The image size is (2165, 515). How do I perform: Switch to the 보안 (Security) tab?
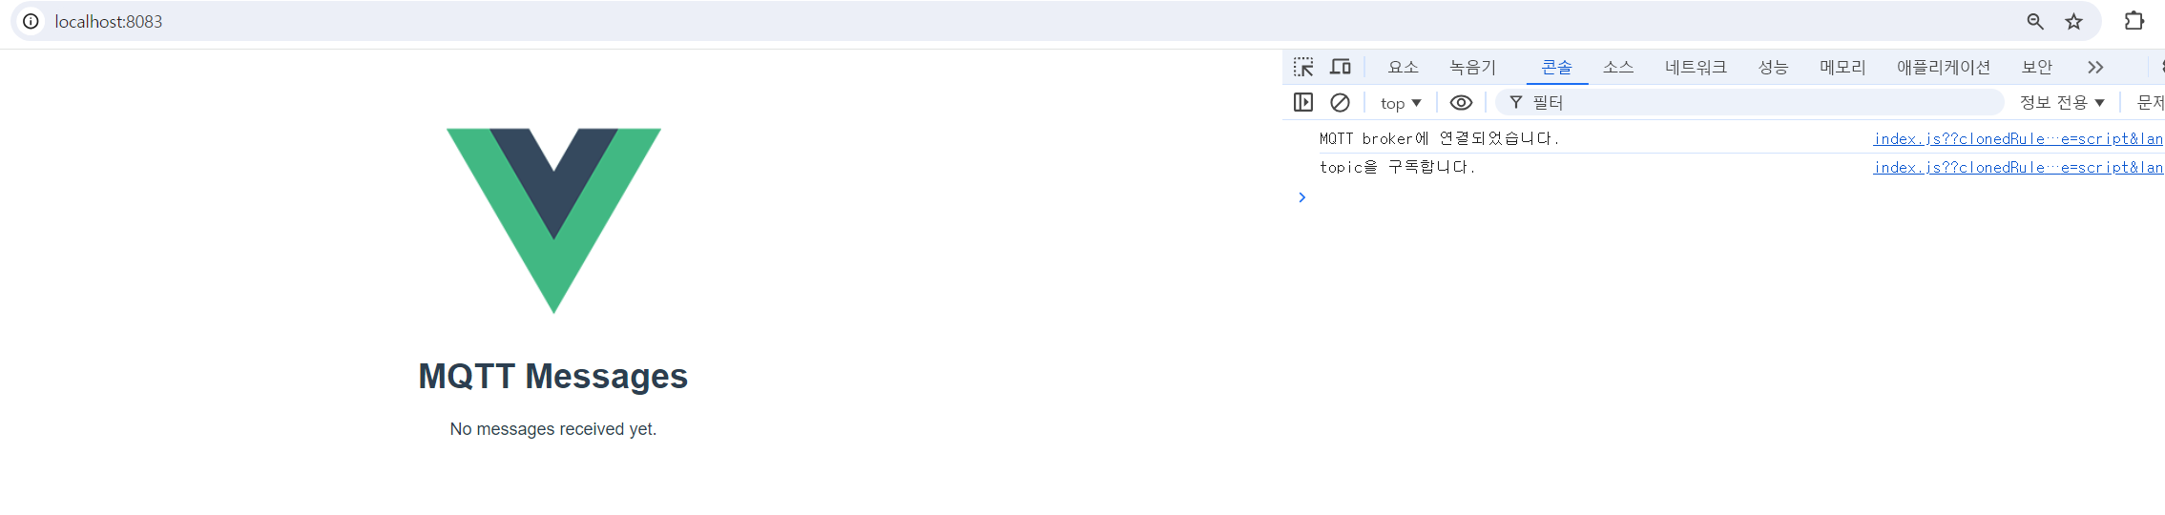[x=2036, y=67]
